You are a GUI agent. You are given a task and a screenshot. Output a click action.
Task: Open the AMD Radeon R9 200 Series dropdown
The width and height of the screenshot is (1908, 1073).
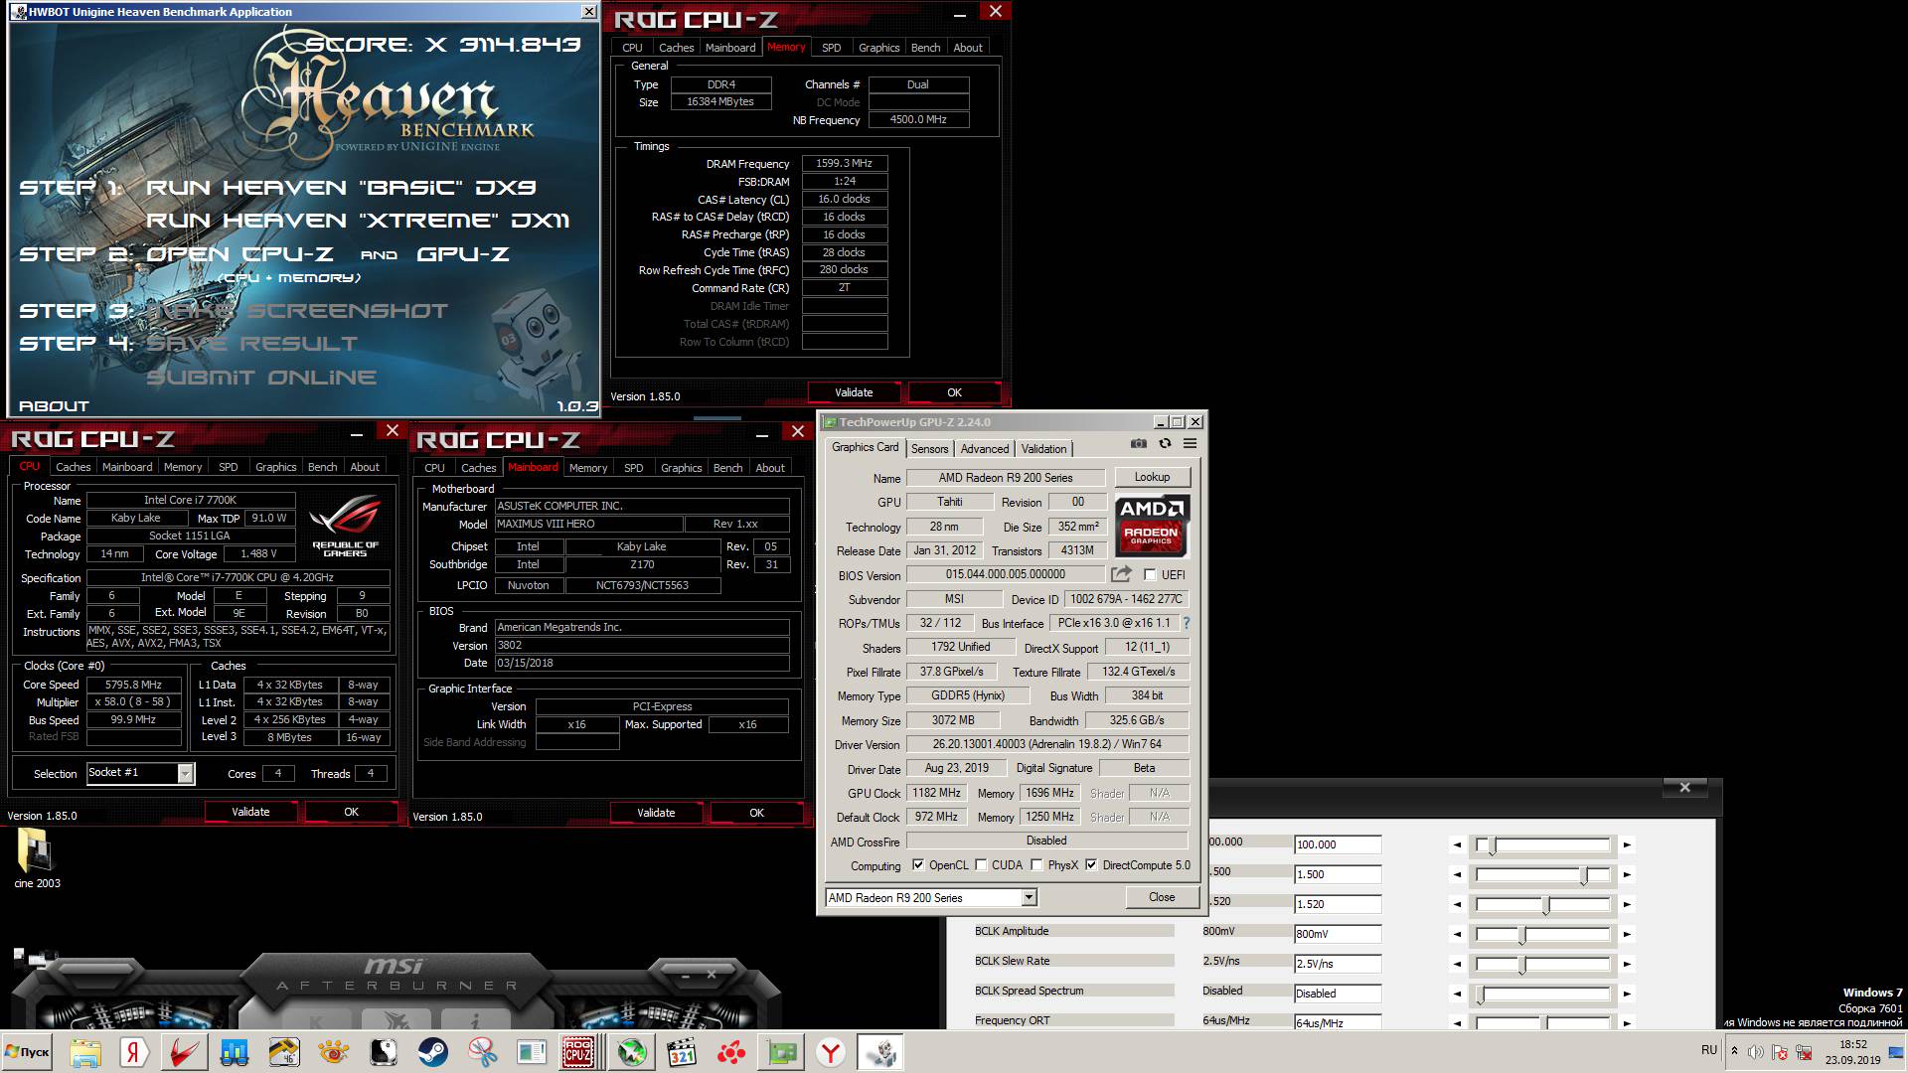click(x=1029, y=898)
